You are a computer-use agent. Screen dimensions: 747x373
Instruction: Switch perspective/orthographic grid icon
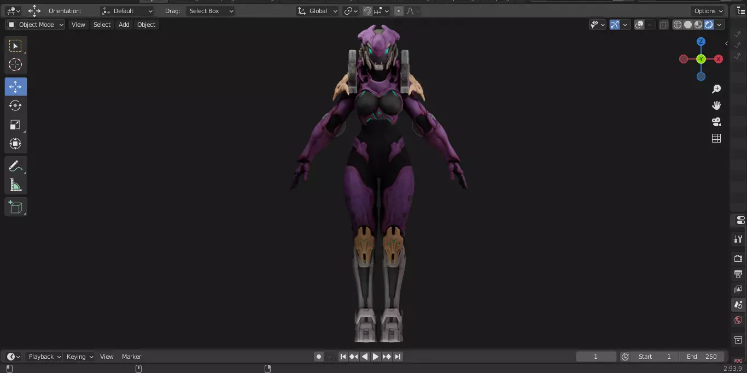point(716,138)
